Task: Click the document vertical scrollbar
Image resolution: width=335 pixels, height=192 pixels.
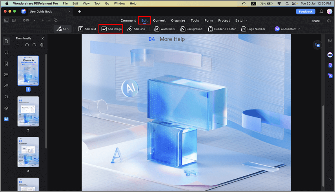Action: (323, 146)
